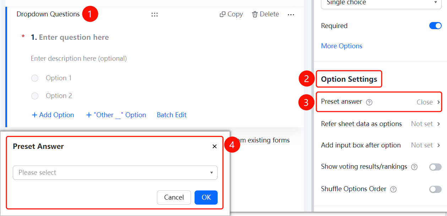Screen dimensions: 447x216
Task: Click help icon beside Shuffle Options Order
Action: click(x=393, y=189)
